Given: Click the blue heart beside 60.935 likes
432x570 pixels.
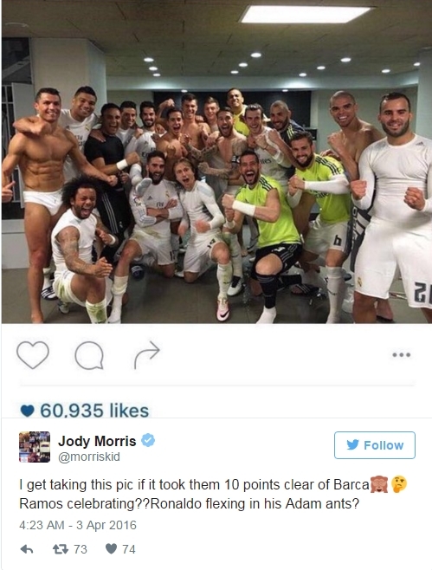Looking at the screenshot, I should pyautogui.click(x=27, y=411).
